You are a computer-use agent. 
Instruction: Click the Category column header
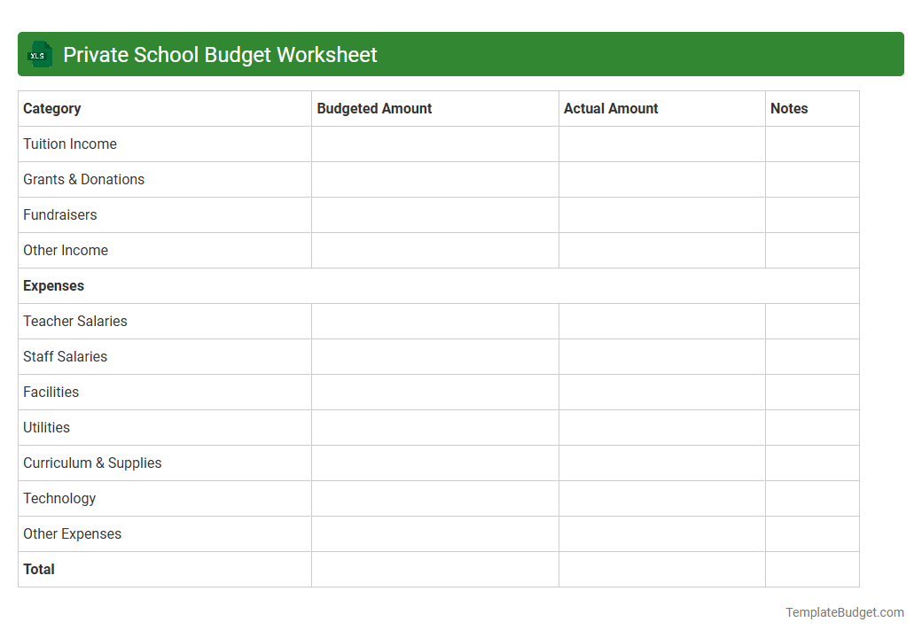(x=52, y=108)
